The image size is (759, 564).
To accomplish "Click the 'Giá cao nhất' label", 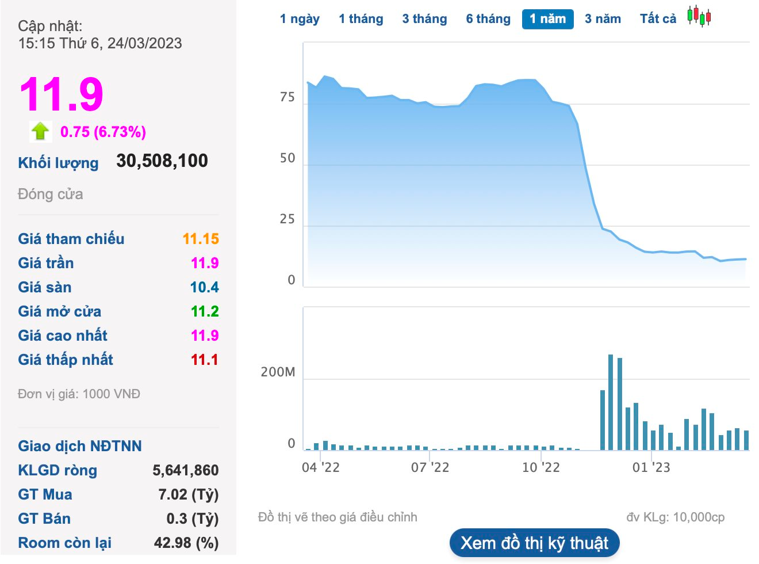I will tap(63, 336).
